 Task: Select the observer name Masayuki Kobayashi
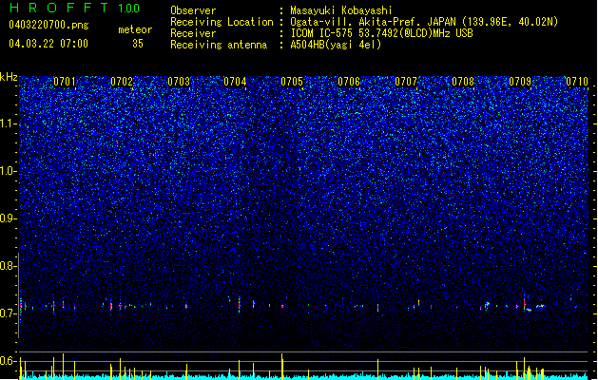click(341, 10)
